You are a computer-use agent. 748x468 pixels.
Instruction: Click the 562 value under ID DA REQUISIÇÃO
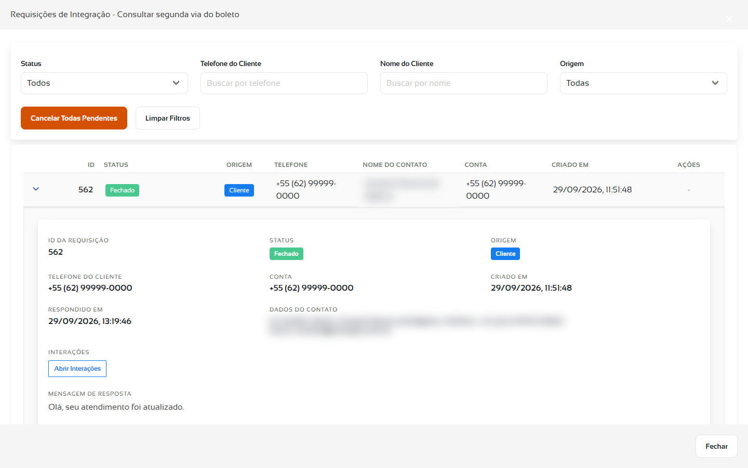click(x=56, y=252)
